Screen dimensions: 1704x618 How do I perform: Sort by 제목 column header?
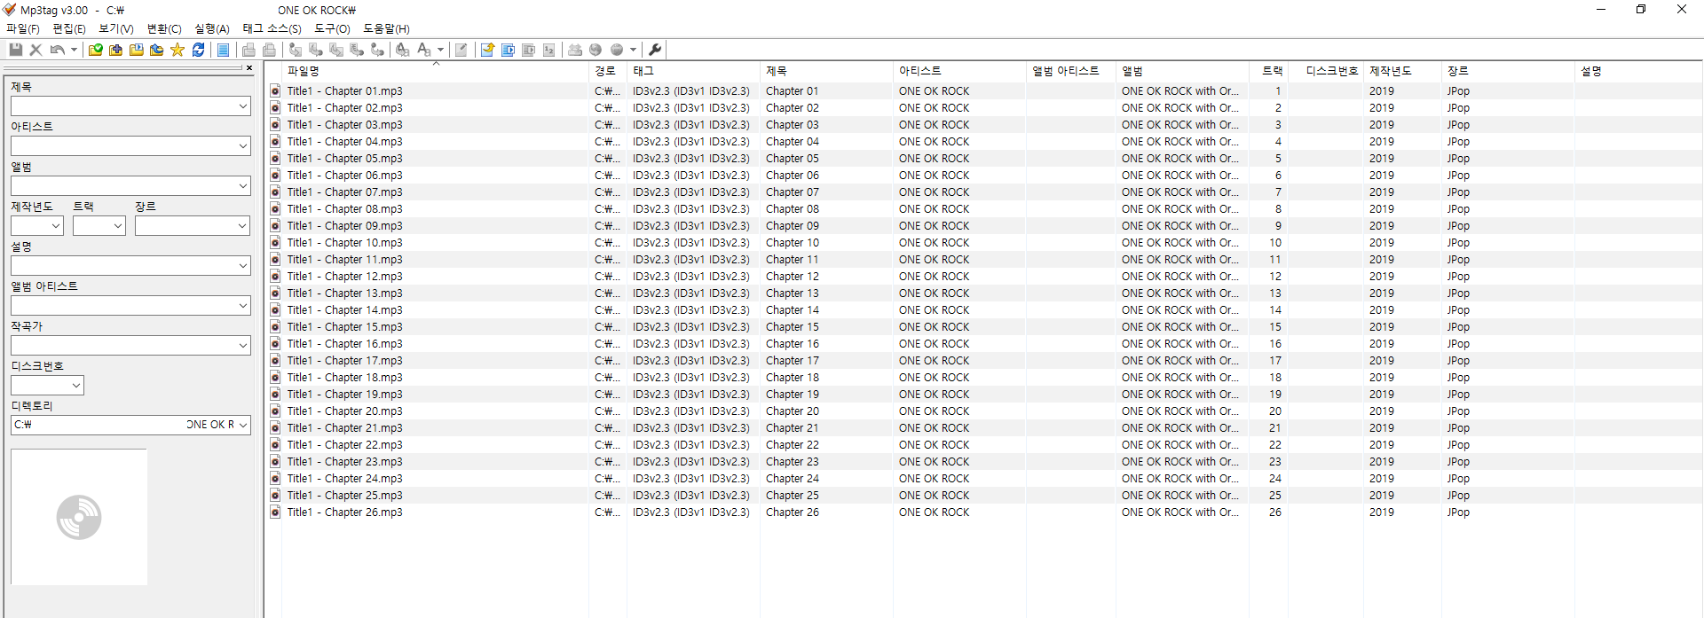[x=826, y=71]
